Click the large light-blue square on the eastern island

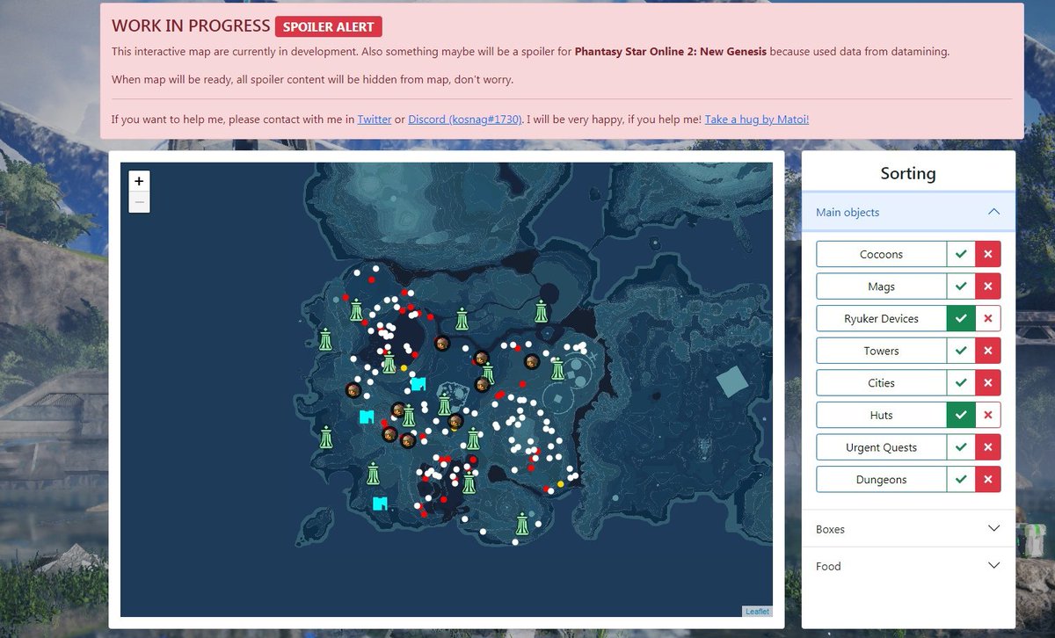pyautogui.click(x=732, y=382)
